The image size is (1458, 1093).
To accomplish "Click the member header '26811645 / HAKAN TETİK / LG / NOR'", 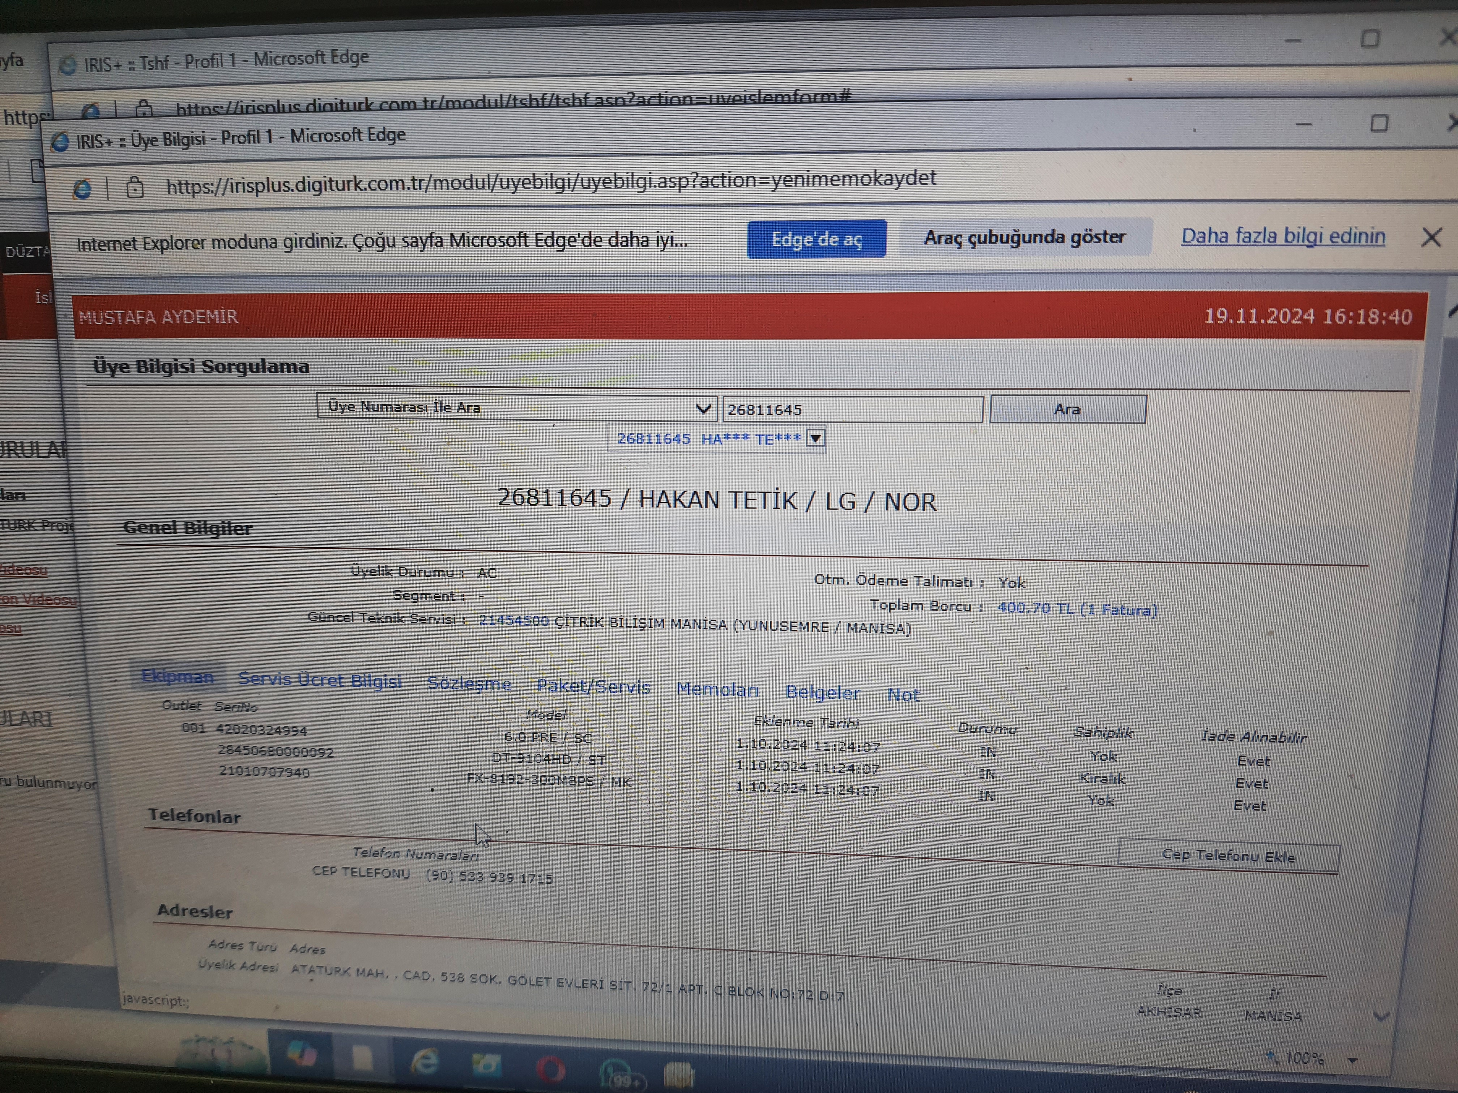I will 716,500.
